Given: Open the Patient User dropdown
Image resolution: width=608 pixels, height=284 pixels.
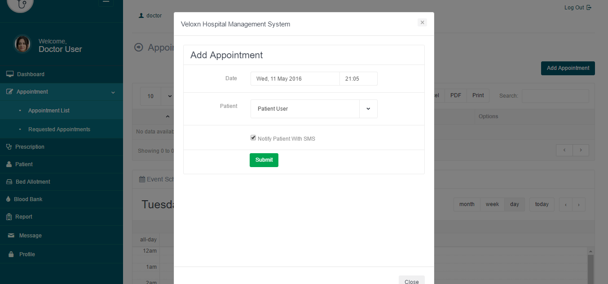Looking at the screenshot, I should click(314, 109).
